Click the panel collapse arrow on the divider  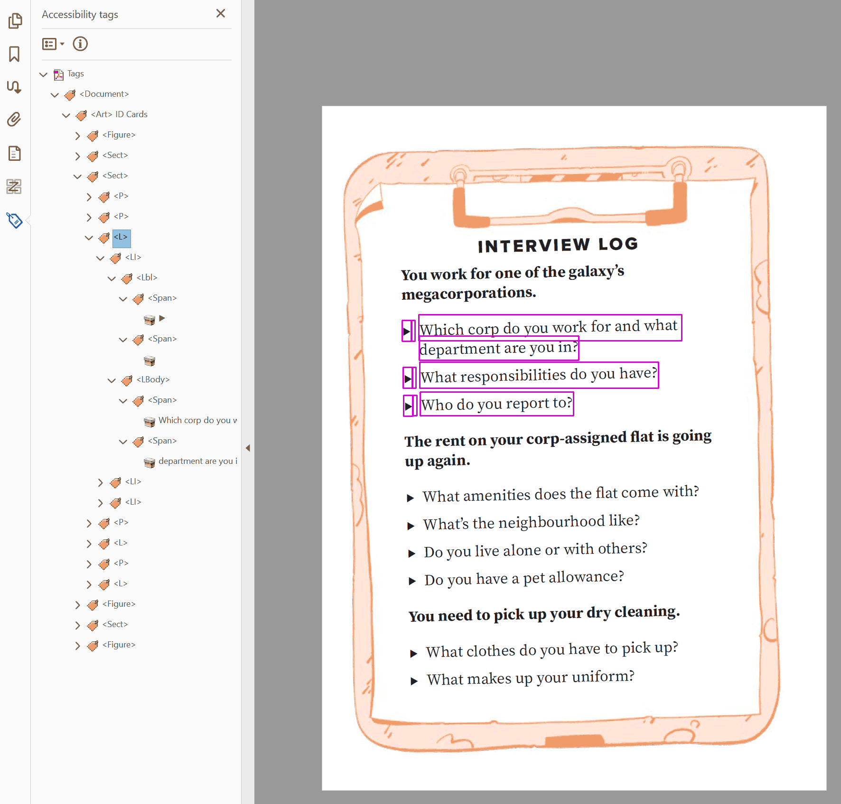(248, 447)
